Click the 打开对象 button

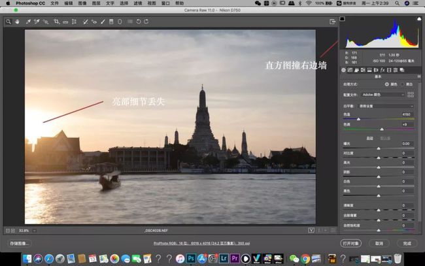tap(352, 243)
